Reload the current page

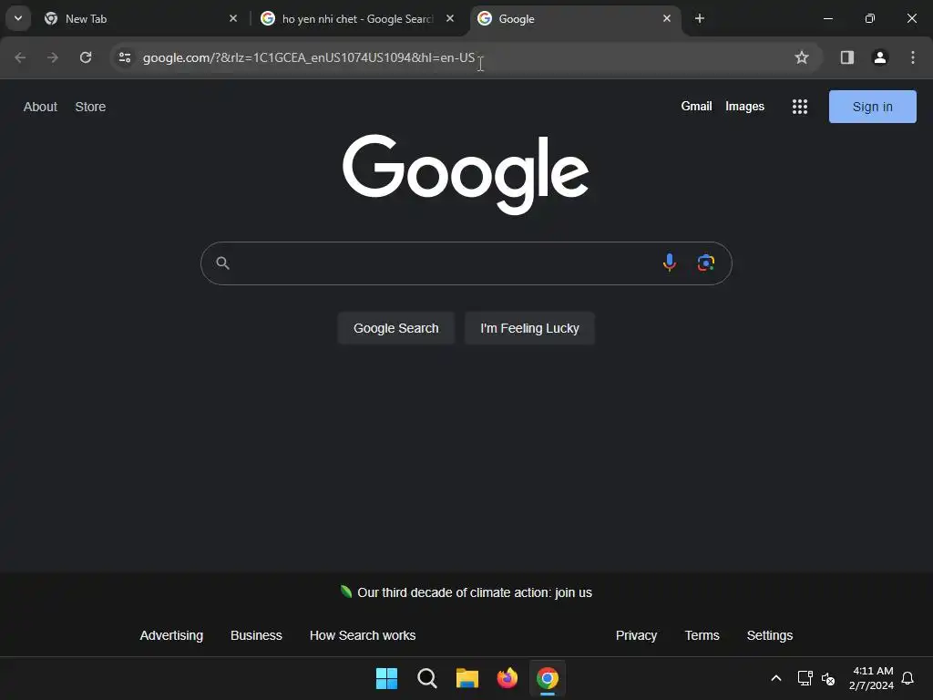(86, 57)
